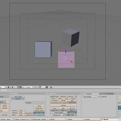Toggle move object centers only icon
The image size is (121, 121).
[x=16, y=87]
